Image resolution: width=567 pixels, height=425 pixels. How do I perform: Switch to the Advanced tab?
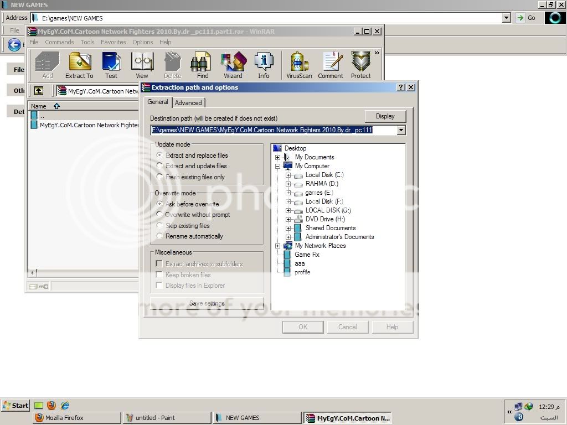pyautogui.click(x=188, y=102)
